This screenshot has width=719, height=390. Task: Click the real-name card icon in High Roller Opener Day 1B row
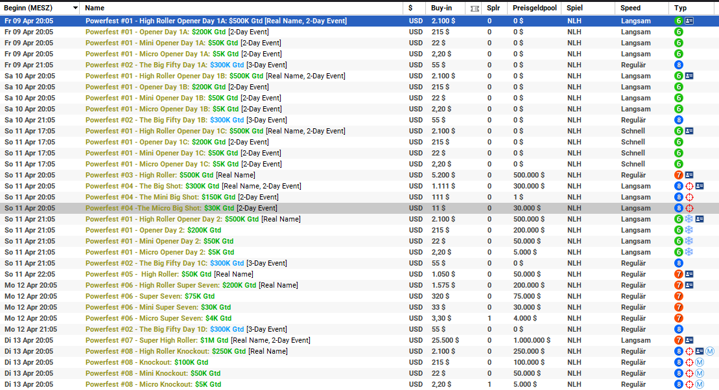[689, 76]
